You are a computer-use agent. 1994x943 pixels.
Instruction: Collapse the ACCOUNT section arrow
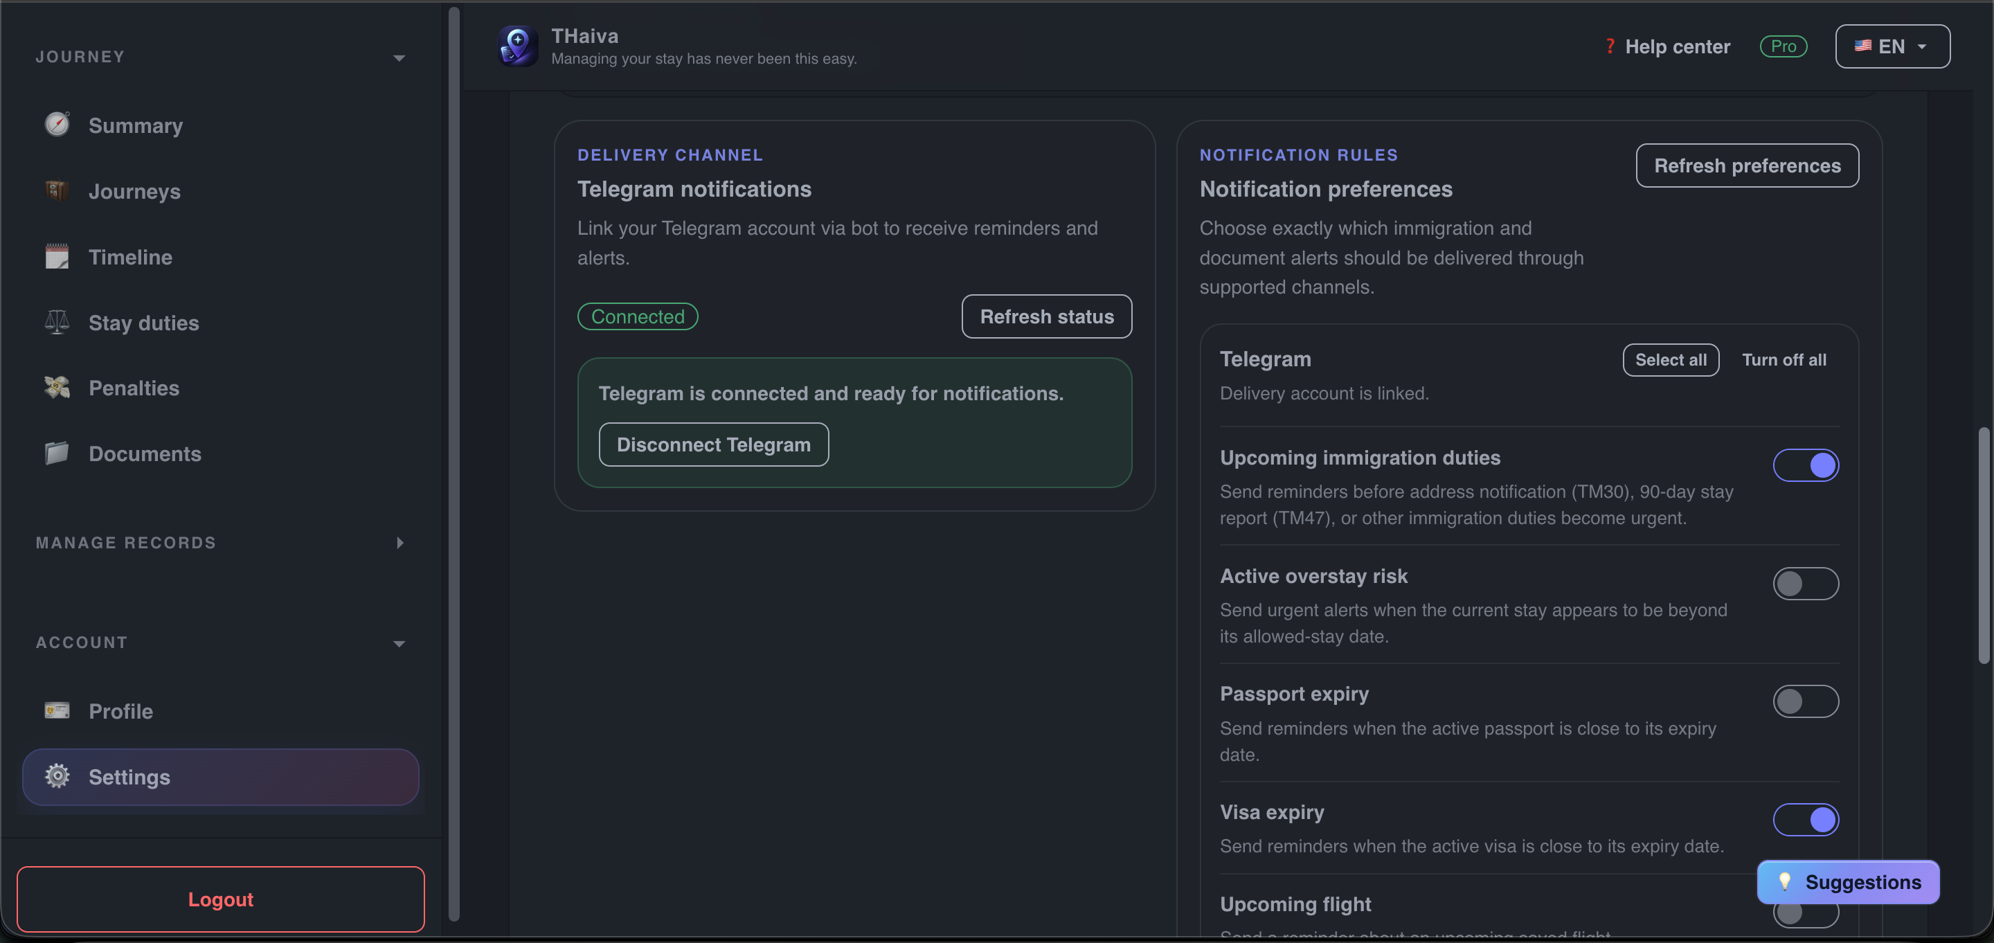coord(399,643)
